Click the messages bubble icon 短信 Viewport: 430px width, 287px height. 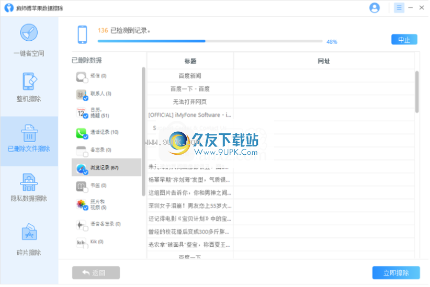tap(81, 77)
